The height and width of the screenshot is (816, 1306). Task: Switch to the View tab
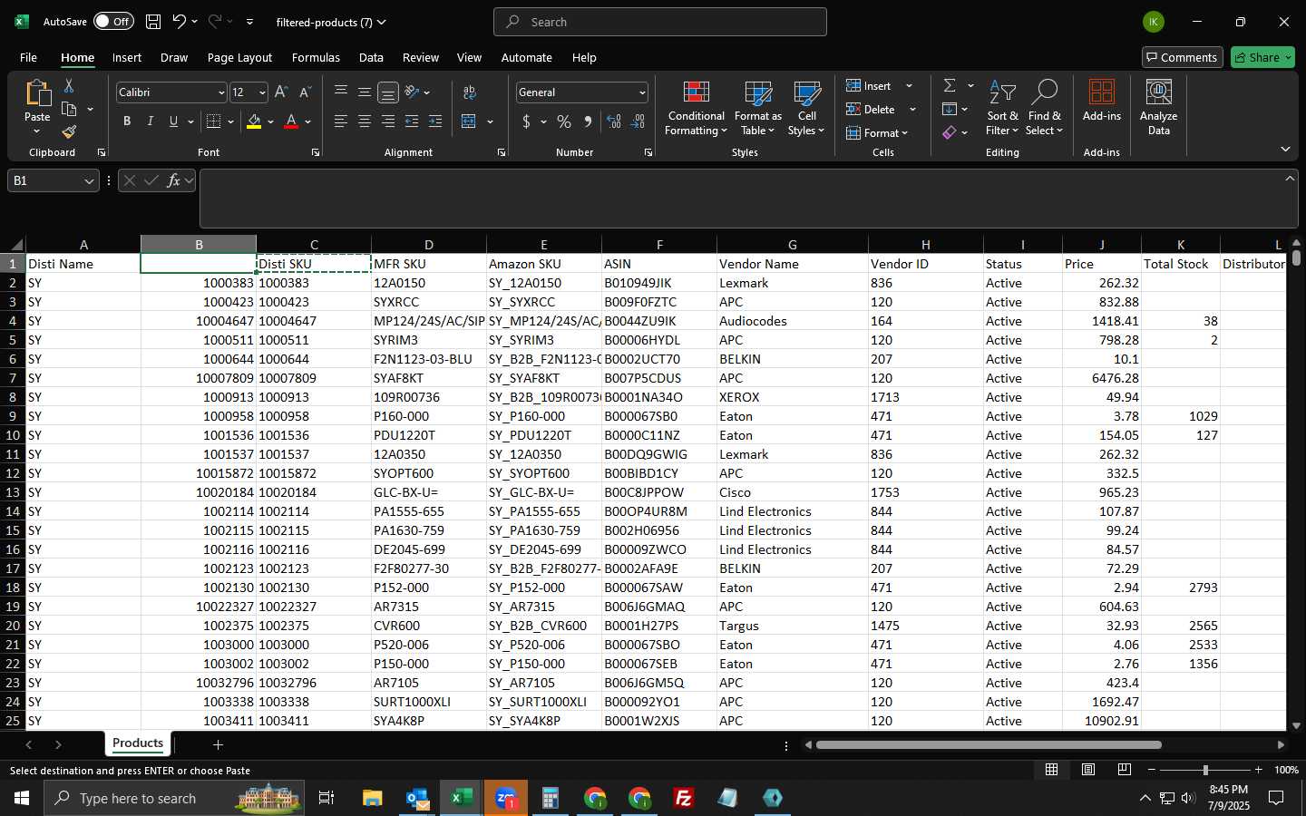(469, 57)
